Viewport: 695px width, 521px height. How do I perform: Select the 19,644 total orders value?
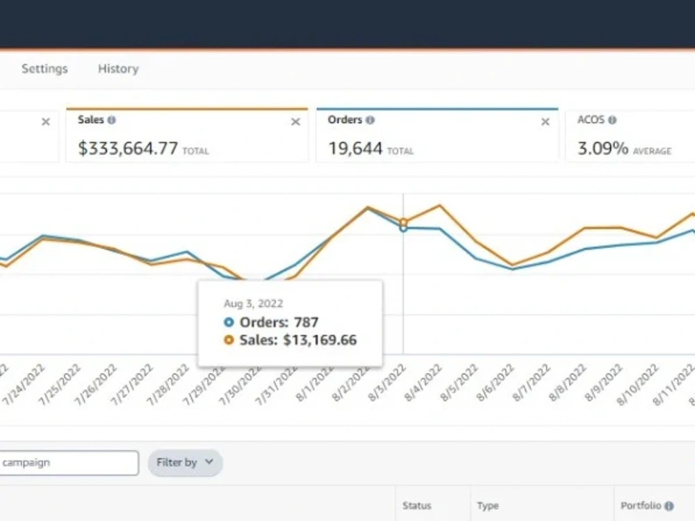coord(355,149)
